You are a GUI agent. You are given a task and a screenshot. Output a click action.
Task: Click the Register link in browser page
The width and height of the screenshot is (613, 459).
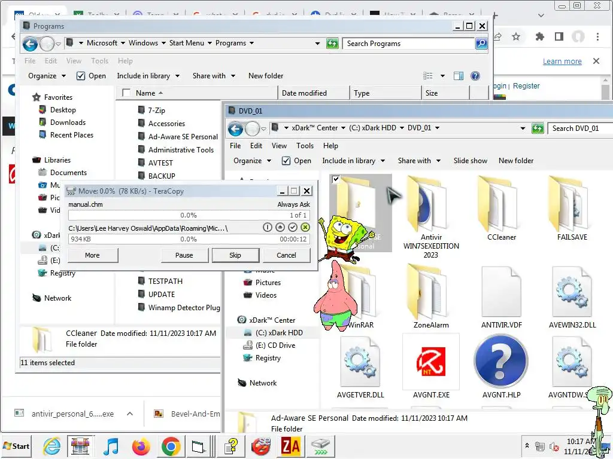click(526, 86)
